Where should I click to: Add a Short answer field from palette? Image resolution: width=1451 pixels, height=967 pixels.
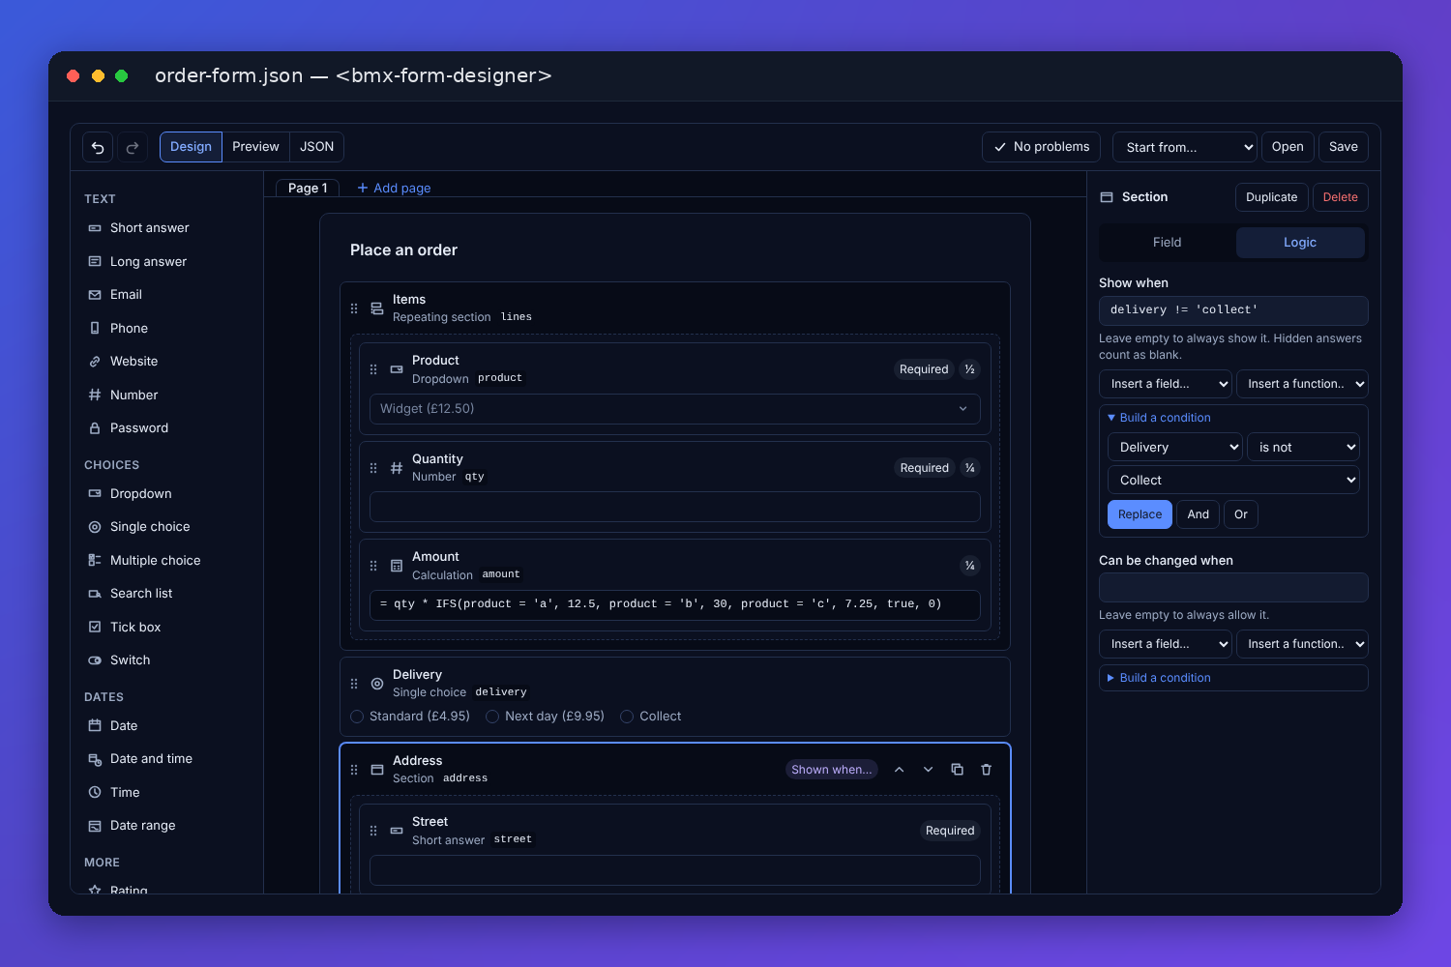pos(166,228)
